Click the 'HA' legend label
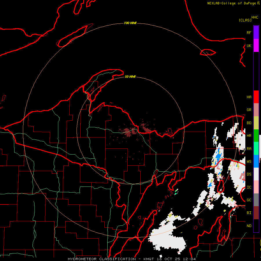Image resolution: width=261 pixels, height=261 pixels. click(x=249, y=97)
